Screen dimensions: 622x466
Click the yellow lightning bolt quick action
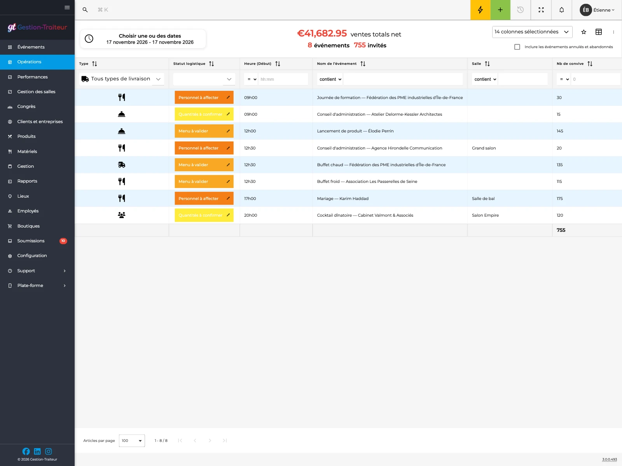pos(480,10)
